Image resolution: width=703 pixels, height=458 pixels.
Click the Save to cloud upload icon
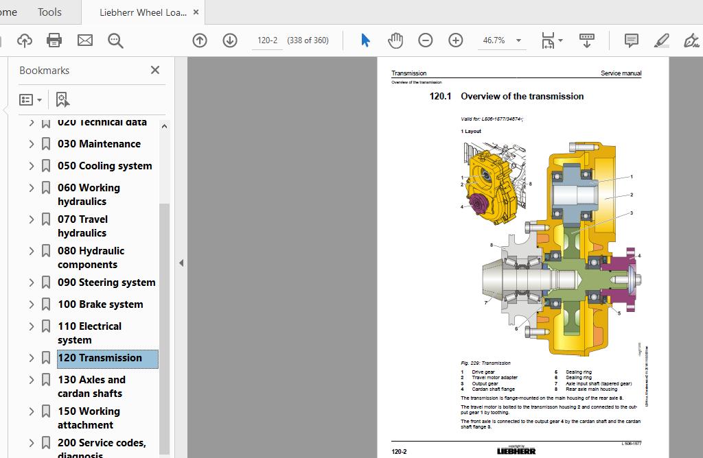tap(25, 40)
